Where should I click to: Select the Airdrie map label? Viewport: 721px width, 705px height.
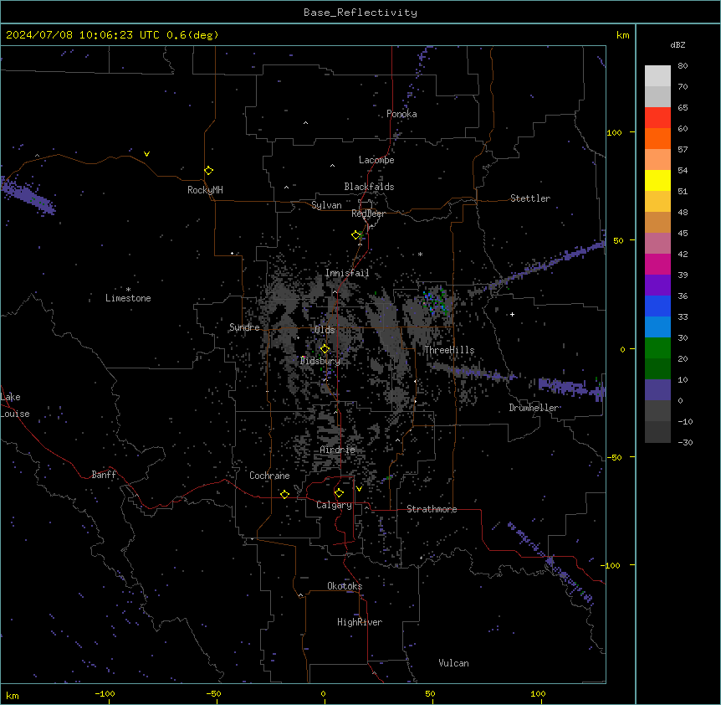338,450
